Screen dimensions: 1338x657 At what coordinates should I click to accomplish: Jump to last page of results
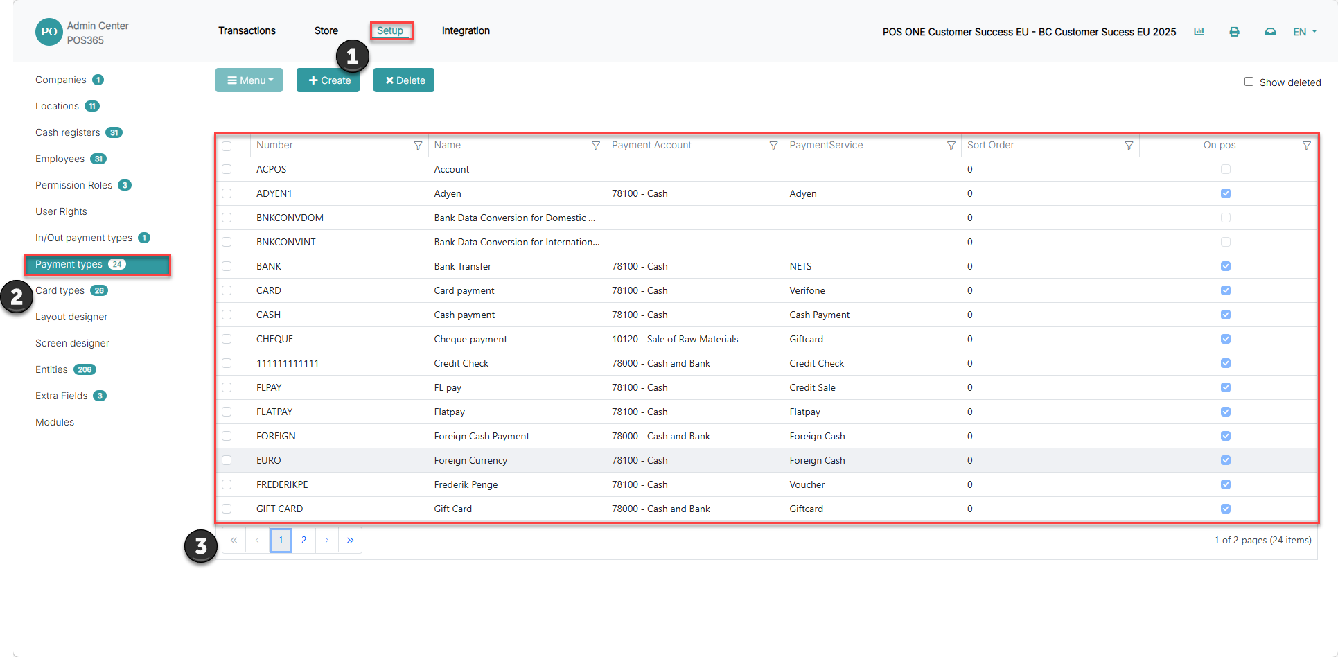click(x=351, y=540)
